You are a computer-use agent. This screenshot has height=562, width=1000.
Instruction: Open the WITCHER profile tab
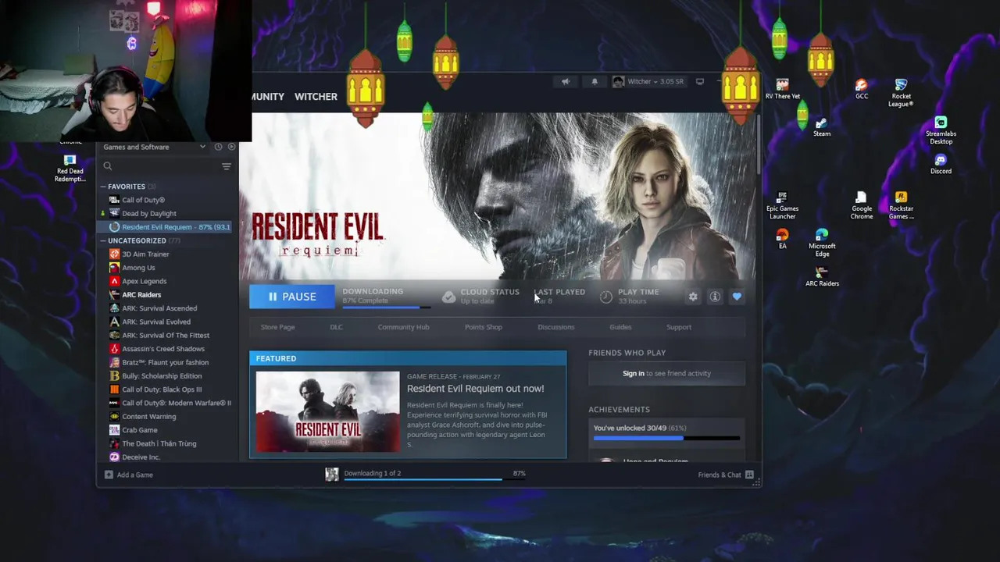[316, 97]
